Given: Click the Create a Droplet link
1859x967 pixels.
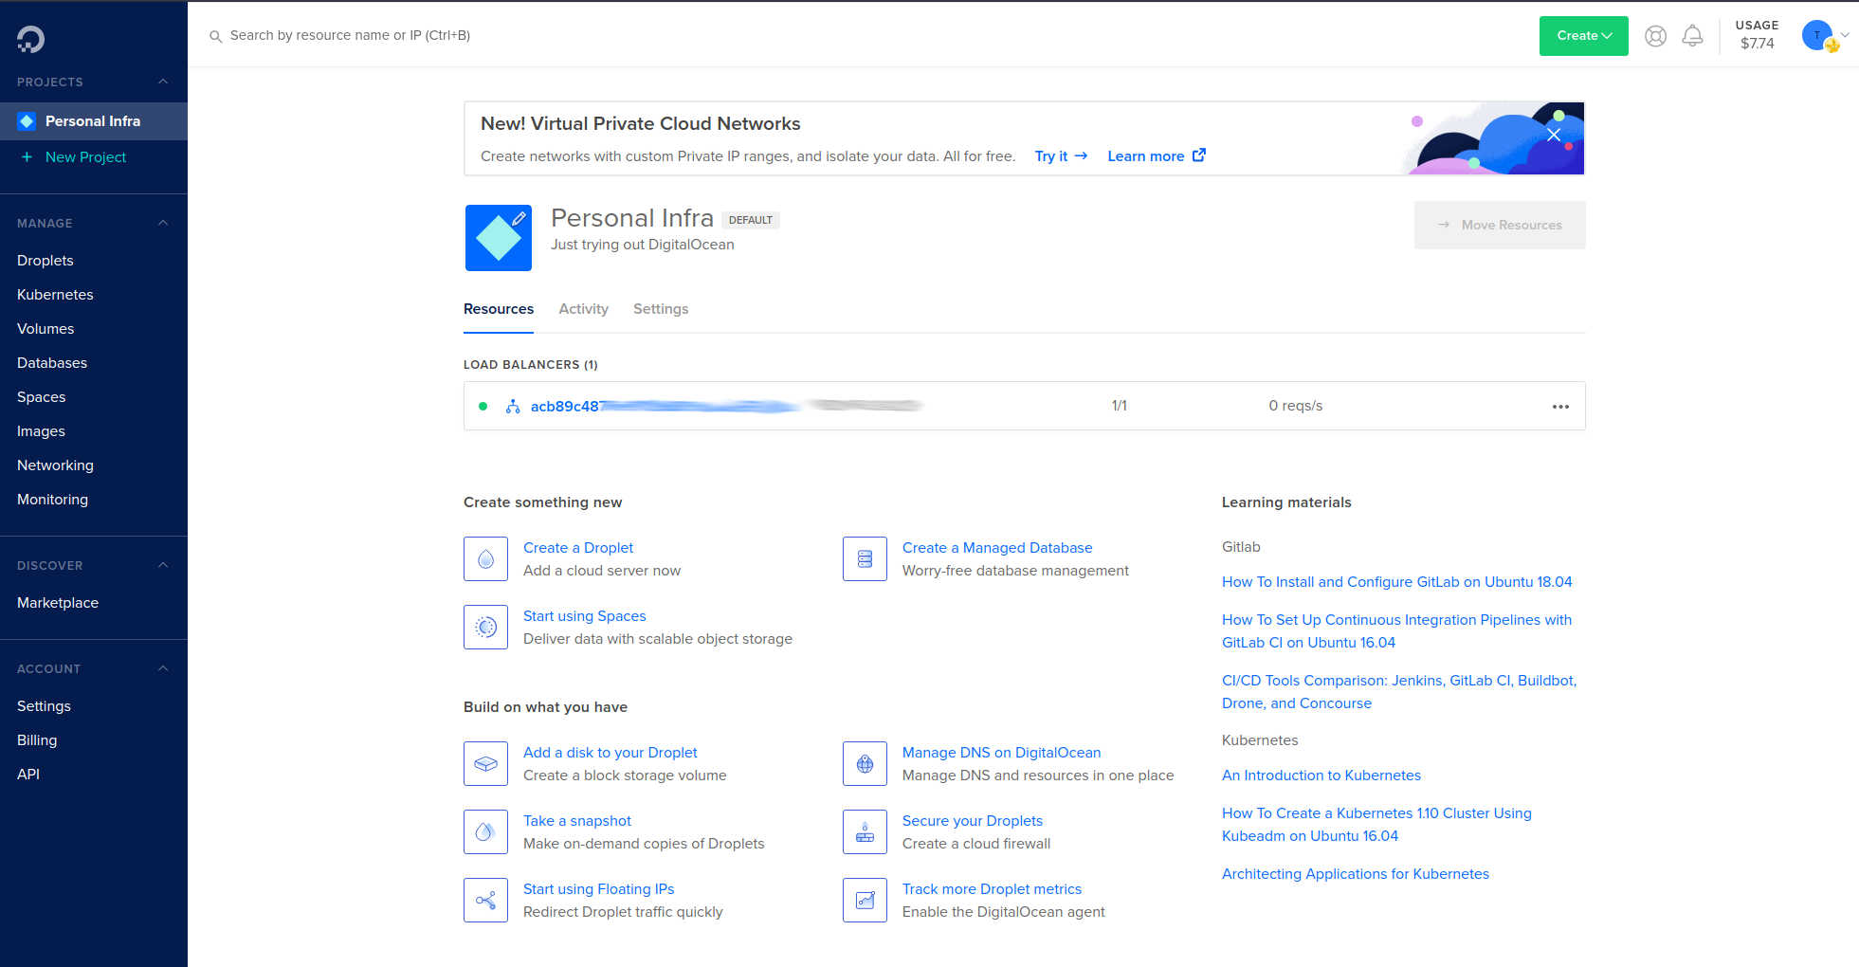Looking at the screenshot, I should point(578,548).
